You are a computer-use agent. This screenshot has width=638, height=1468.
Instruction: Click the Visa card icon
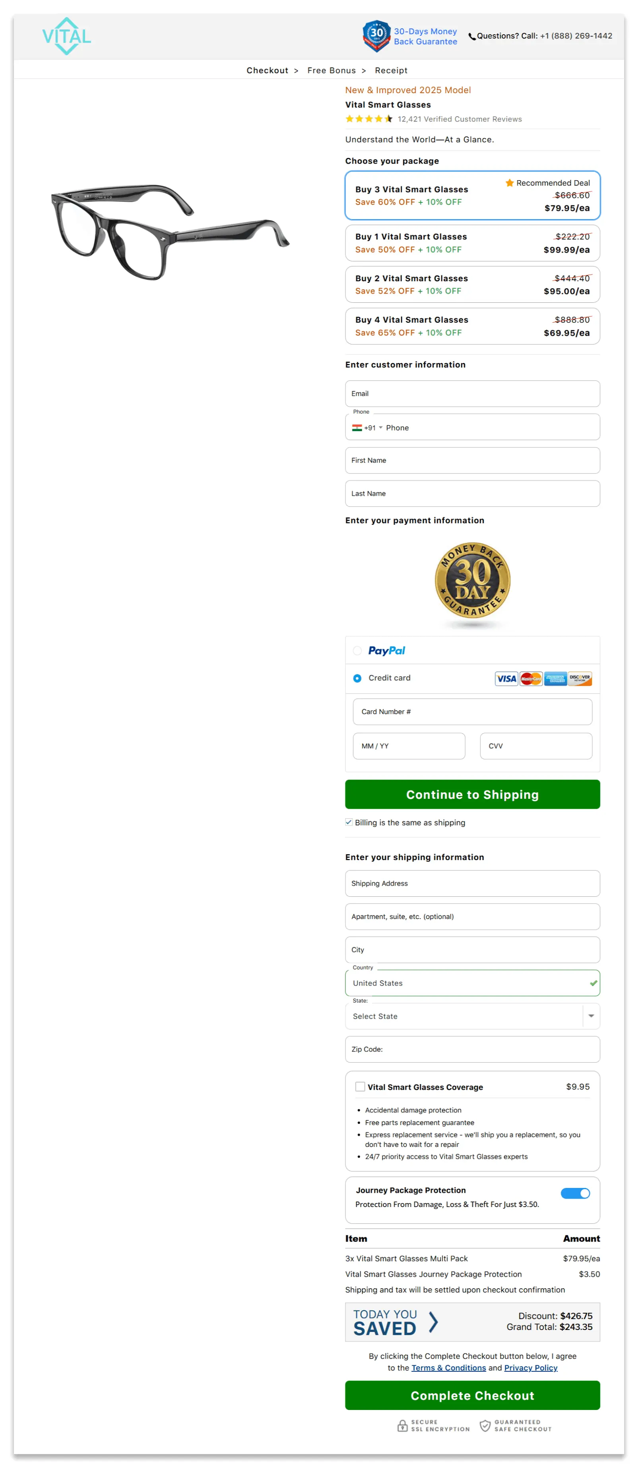(x=506, y=678)
